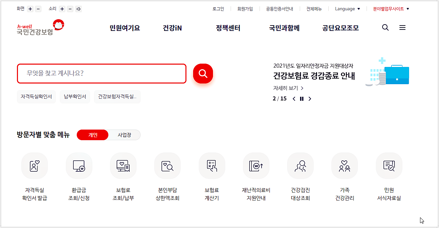Select the 개인 visitor option
This screenshot has height=228, width=439.
92,135
